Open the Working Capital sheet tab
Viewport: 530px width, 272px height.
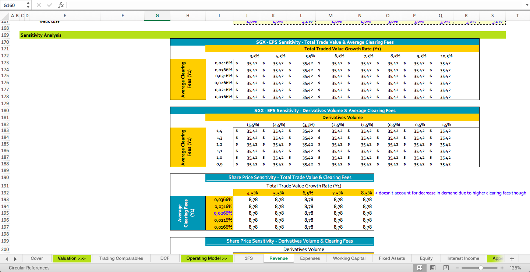pyautogui.click(x=349, y=258)
